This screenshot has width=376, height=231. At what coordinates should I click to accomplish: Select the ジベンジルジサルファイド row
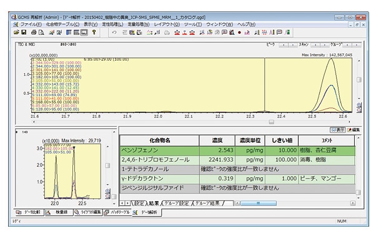[237, 188]
